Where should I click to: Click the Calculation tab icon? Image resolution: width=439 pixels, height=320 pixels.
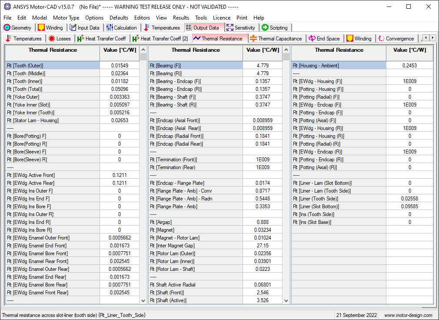coord(110,28)
